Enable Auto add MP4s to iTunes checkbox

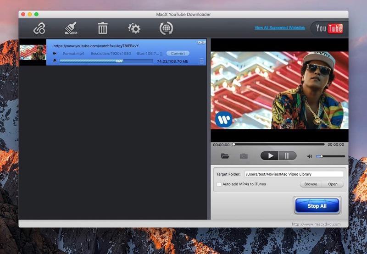219,184
